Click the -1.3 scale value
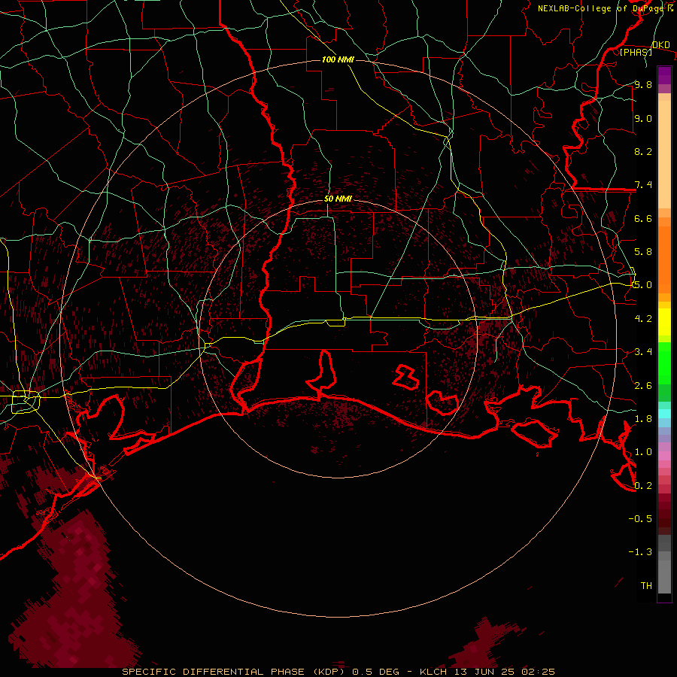677x677 pixels. [640, 552]
